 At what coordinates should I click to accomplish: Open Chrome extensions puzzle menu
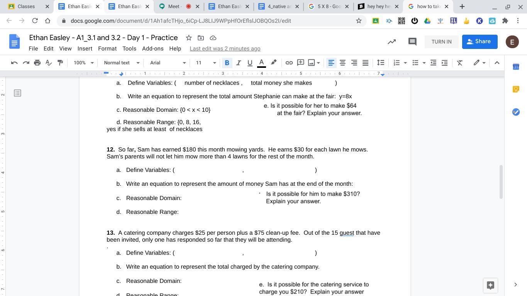click(x=505, y=21)
